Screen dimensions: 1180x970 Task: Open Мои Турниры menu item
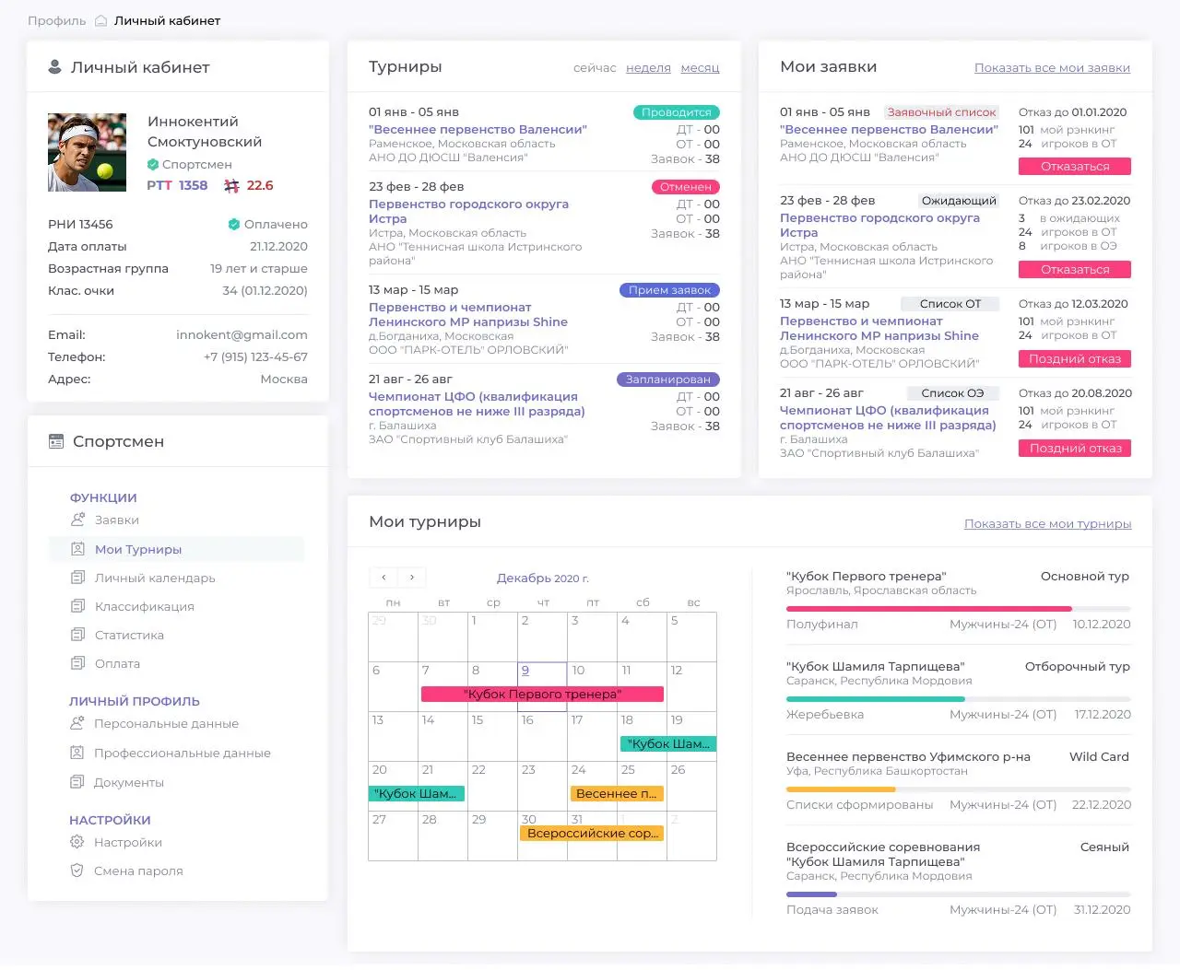pos(176,549)
